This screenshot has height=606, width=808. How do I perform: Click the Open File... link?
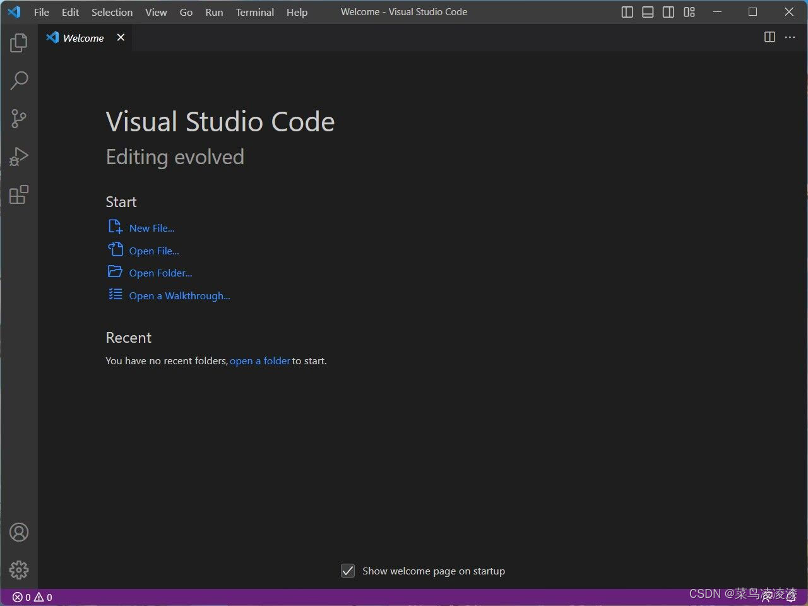pos(154,251)
